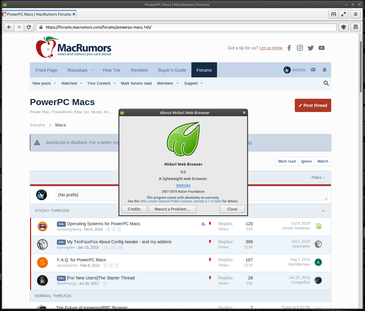Open the New posts dropdown arrow
The image size is (365, 311).
[x=55, y=83]
